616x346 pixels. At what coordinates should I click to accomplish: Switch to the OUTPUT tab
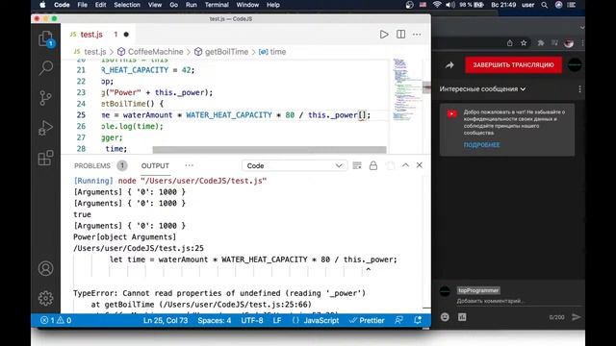click(155, 166)
